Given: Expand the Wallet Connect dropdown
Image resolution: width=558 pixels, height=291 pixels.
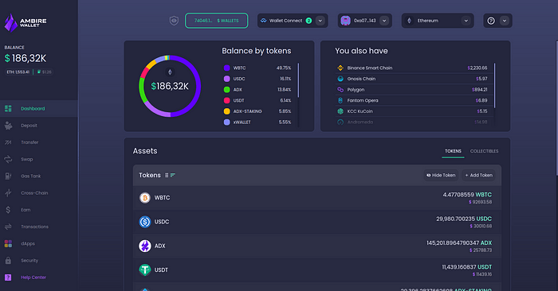Looking at the screenshot, I should coord(320,21).
